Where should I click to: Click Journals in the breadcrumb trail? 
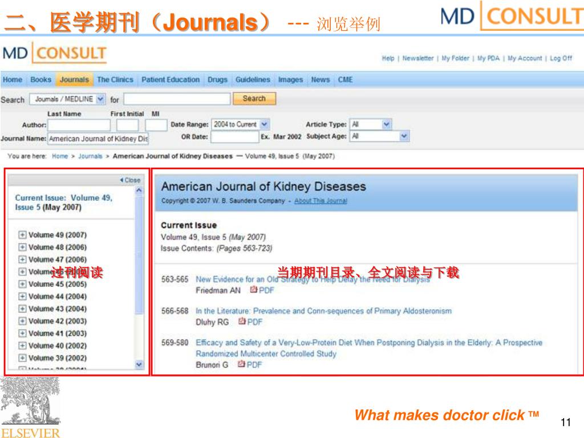[90, 156]
